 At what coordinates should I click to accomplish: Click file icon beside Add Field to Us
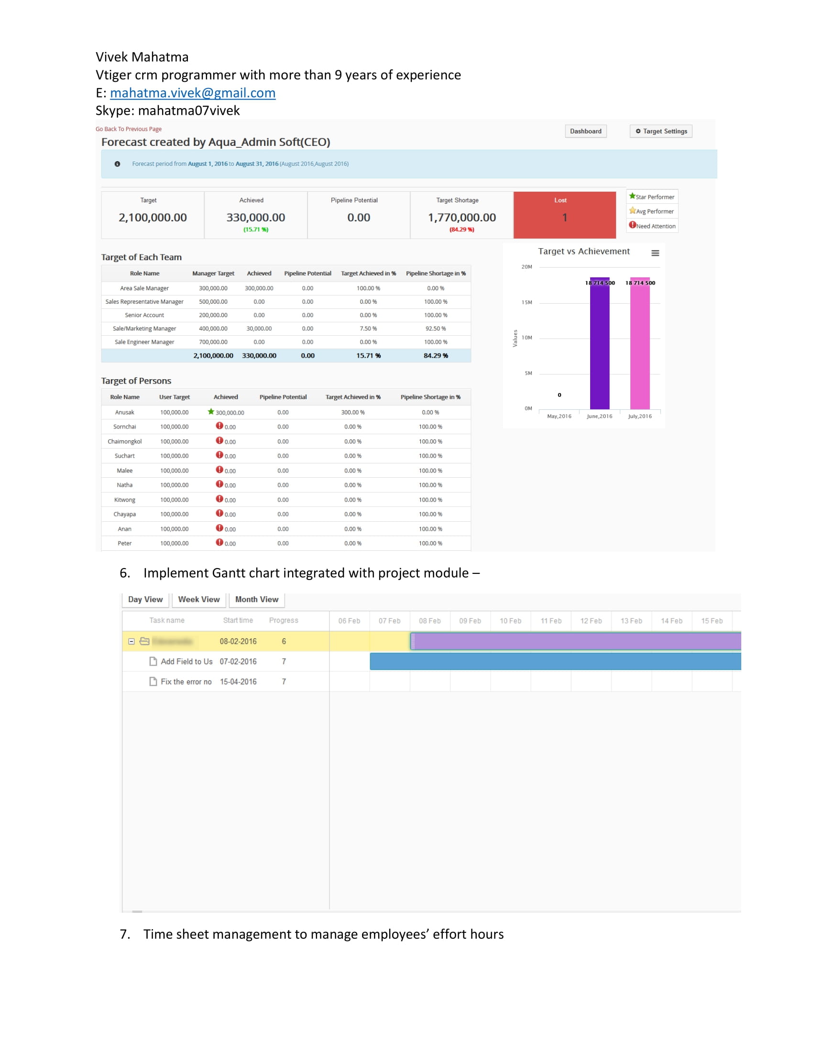(x=153, y=661)
